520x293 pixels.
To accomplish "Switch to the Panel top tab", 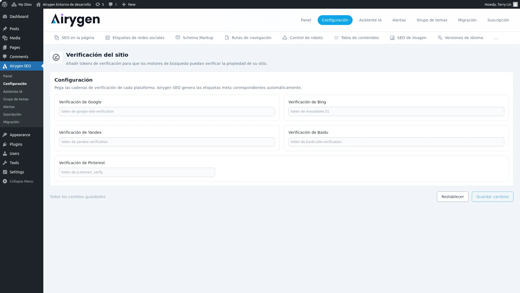I will (x=306, y=20).
